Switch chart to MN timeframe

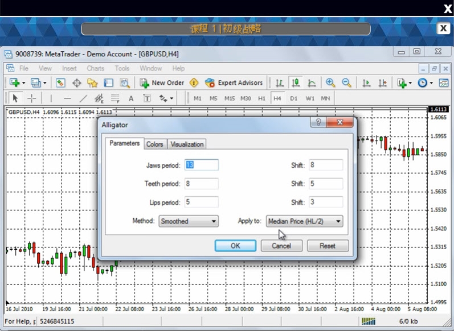[325, 98]
